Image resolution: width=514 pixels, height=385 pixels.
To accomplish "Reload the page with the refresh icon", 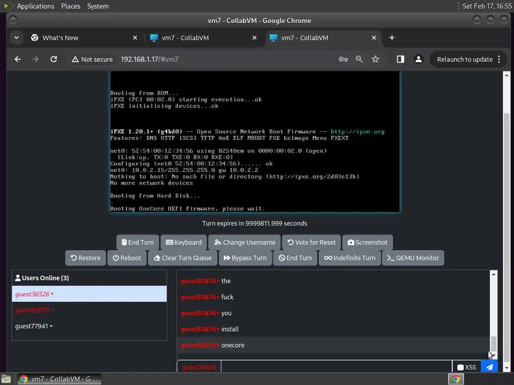I will click(54, 59).
